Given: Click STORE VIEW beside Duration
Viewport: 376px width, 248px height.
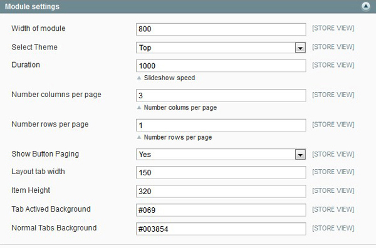Looking at the screenshot, I should (x=333, y=65).
